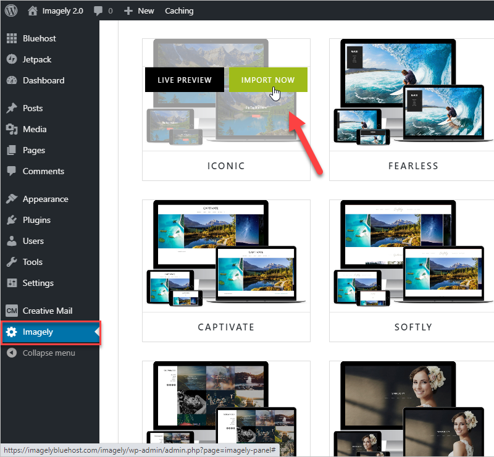The width and height of the screenshot is (494, 457).
Task: Open the Posts section
Action: tap(33, 108)
